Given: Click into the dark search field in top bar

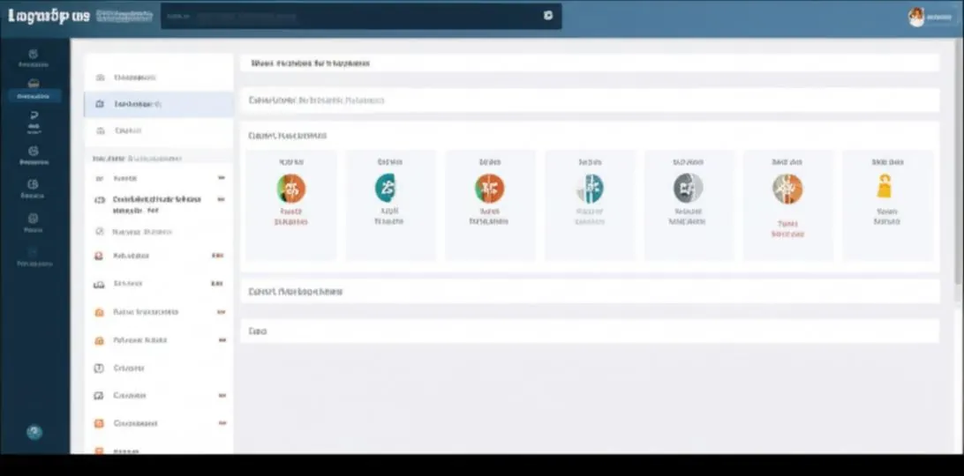Looking at the screenshot, I should pyautogui.click(x=361, y=16).
